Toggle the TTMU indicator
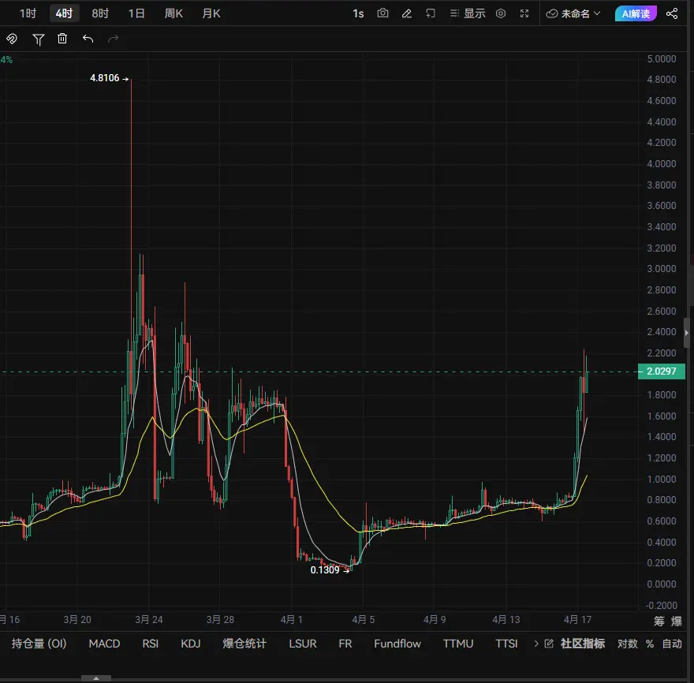This screenshot has height=683, width=694. pyautogui.click(x=458, y=643)
